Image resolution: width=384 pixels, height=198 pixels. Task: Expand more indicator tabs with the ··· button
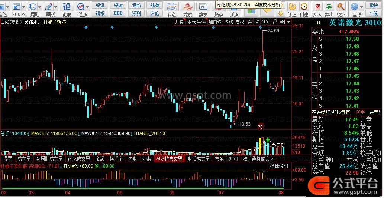(x=282, y=159)
